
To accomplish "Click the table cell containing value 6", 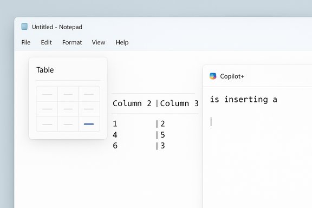I will pos(115,146).
